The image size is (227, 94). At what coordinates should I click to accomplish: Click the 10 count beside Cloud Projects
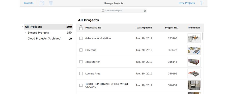point(70,39)
